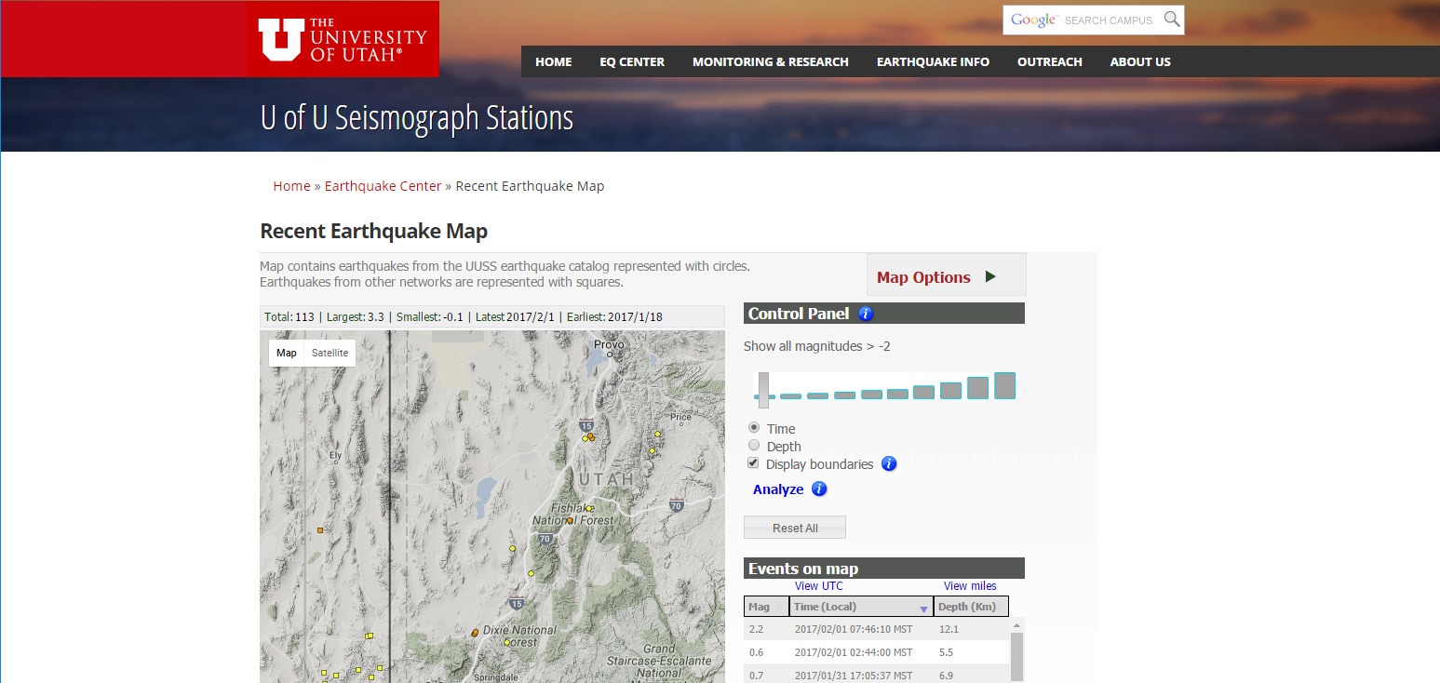Screen dimensions: 1440x683
Task: Click the View UTC link
Action: [818, 586]
